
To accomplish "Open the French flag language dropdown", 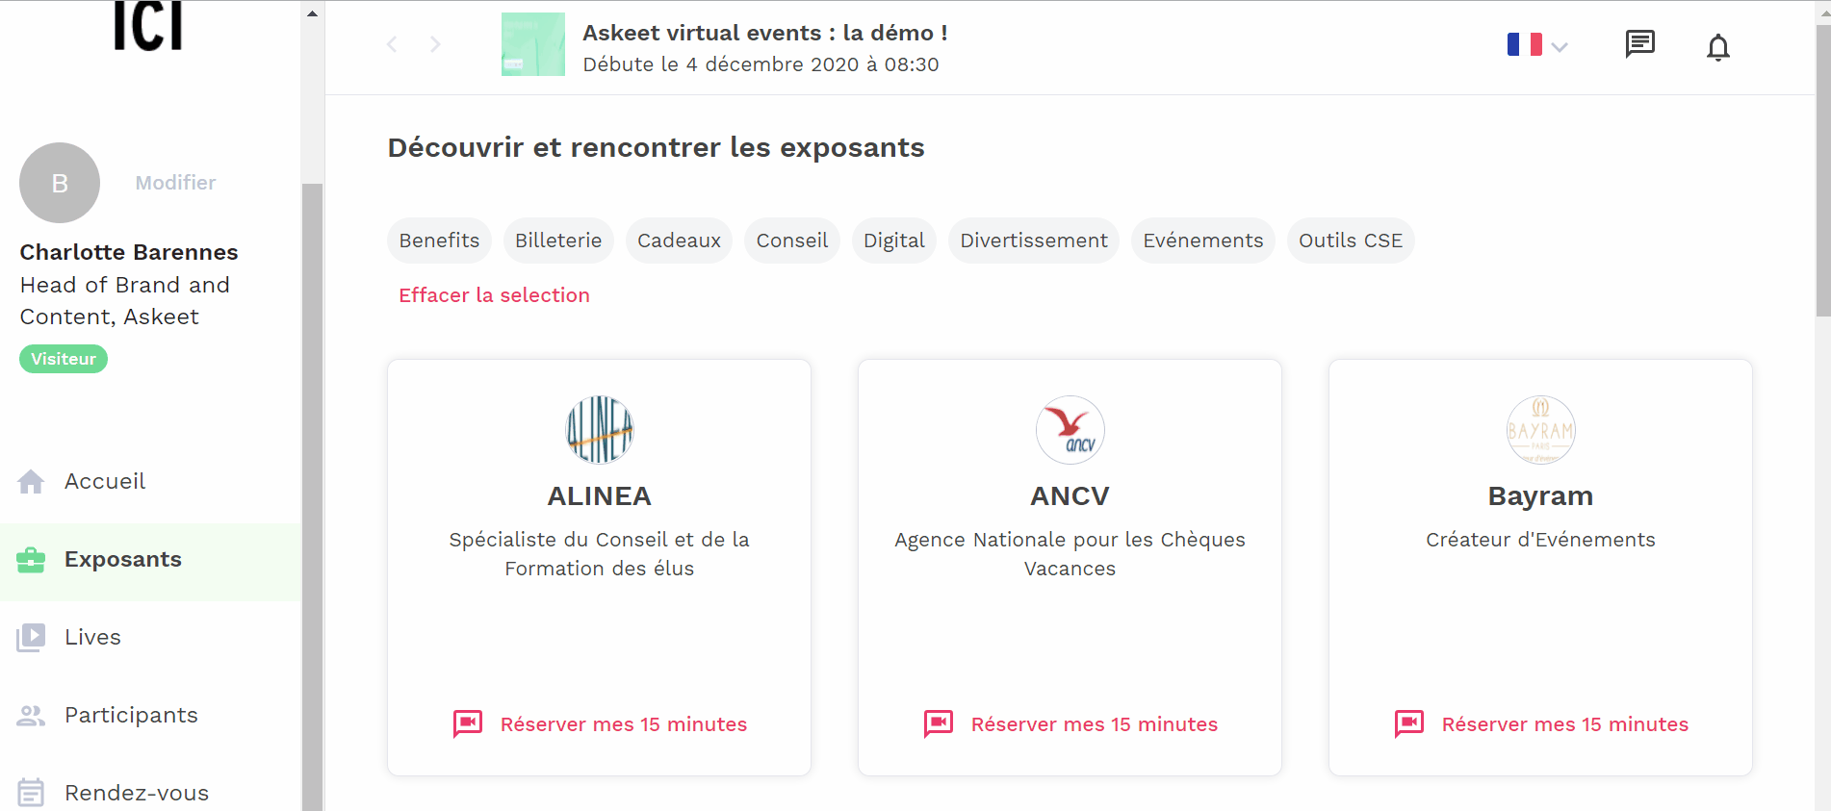I will 1537,45.
